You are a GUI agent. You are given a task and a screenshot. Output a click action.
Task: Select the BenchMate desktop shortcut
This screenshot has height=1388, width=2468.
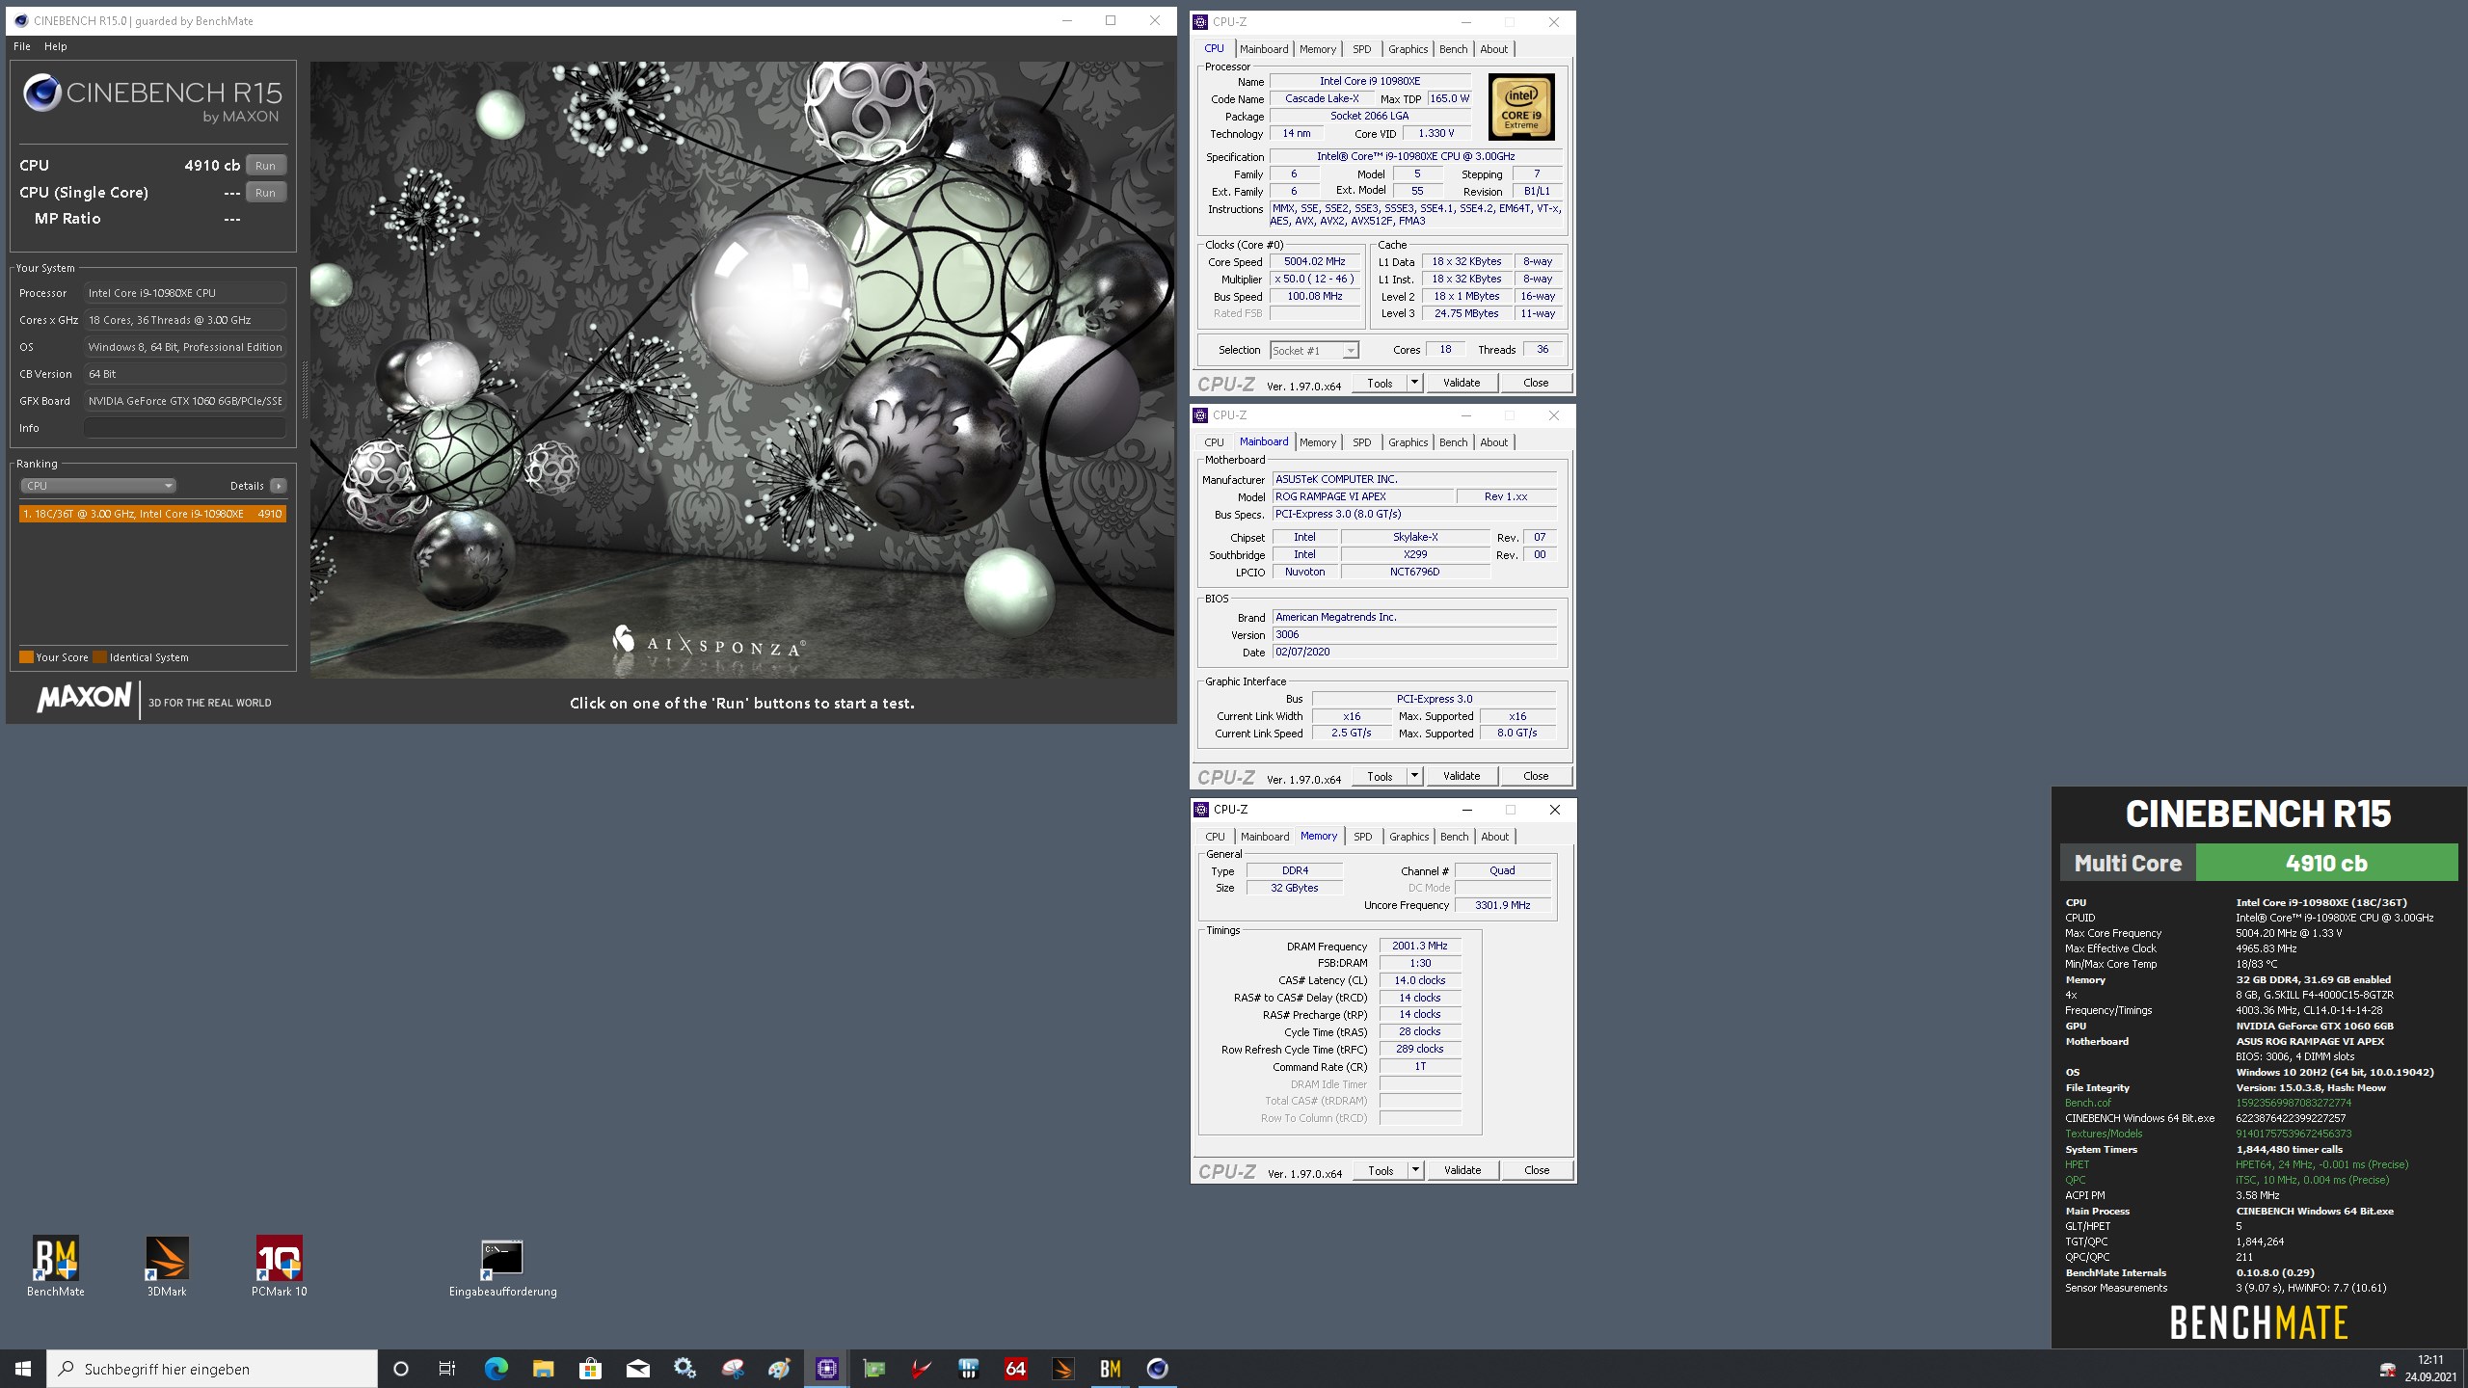55,1267
